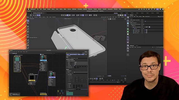Click the Text spline icon in object palette
The image size is (179, 100).
pyautogui.click(x=128, y=26)
